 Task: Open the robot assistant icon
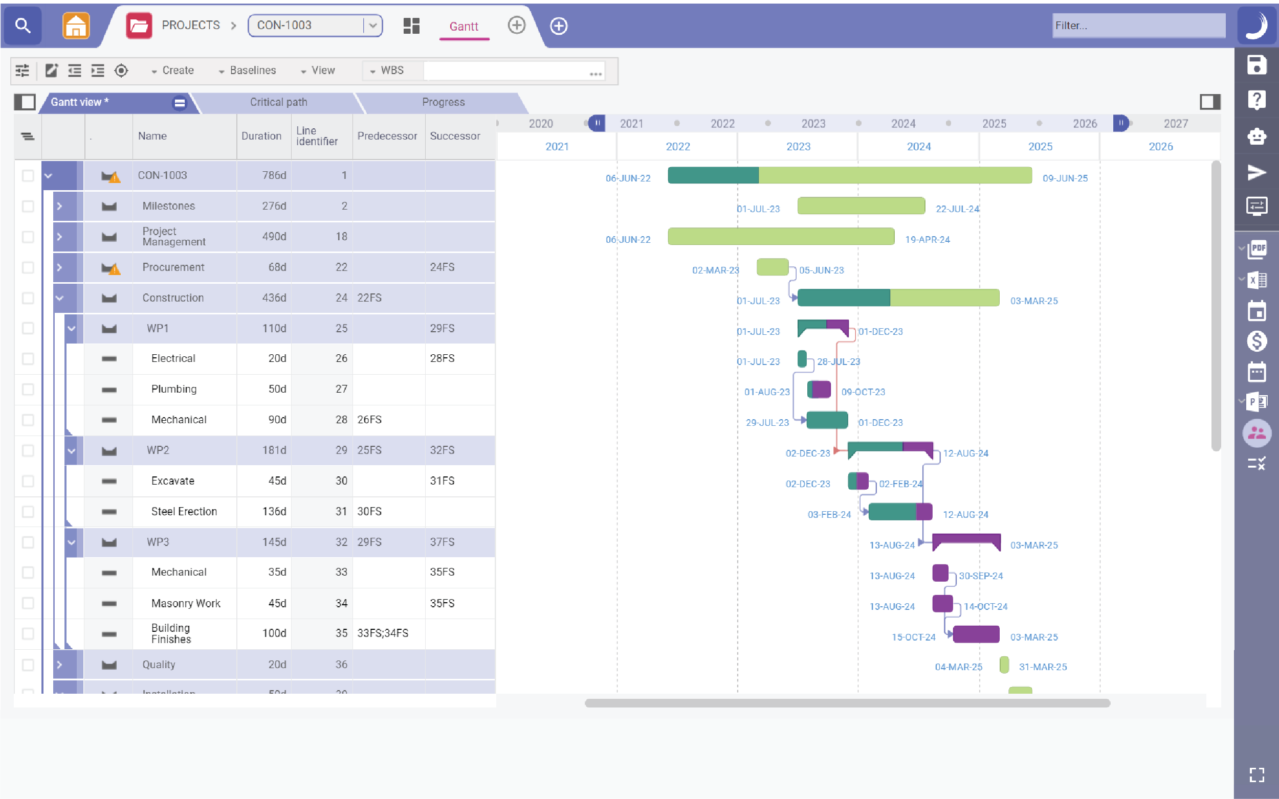coord(1256,136)
